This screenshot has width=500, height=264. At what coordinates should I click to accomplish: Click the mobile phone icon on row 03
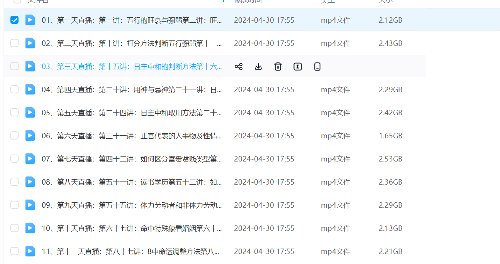tap(317, 67)
